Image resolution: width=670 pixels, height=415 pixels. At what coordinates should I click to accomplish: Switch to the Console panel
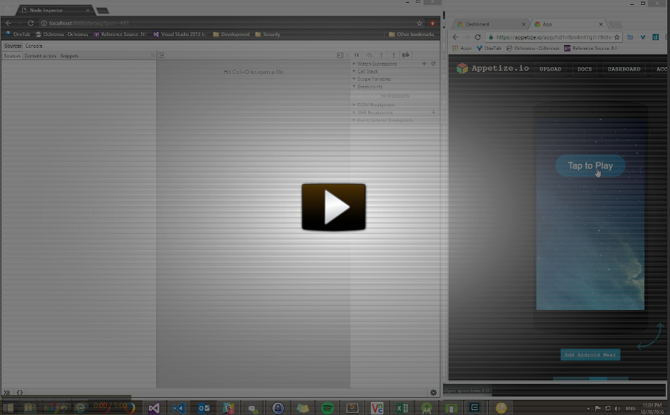(34, 46)
